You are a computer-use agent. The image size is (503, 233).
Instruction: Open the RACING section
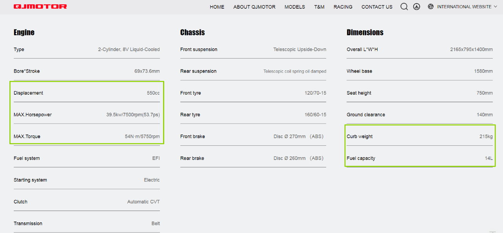[343, 7]
